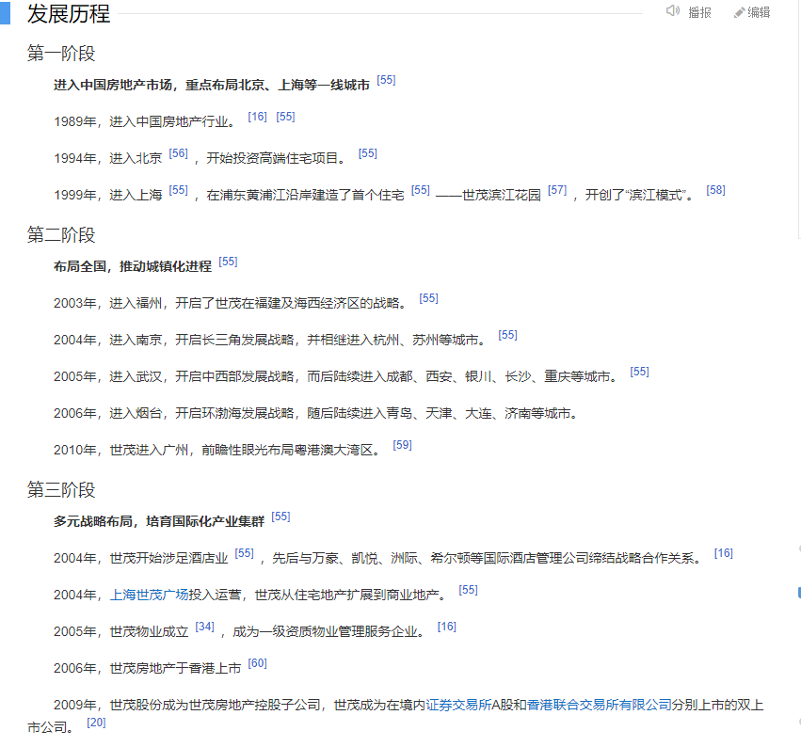Open reference [60] after 香港上市
The height and width of the screenshot is (747, 801).
coord(258,664)
